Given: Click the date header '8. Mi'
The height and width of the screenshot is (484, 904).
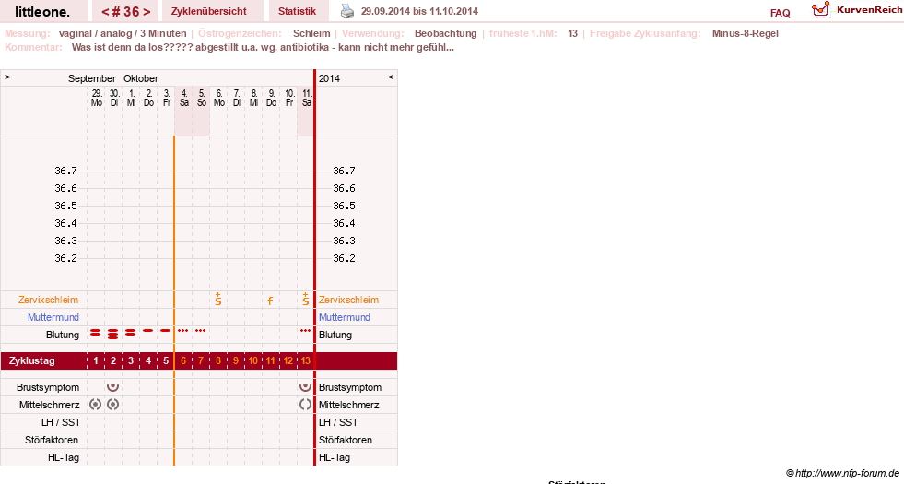Looking at the screenshot, I should 254,98.
